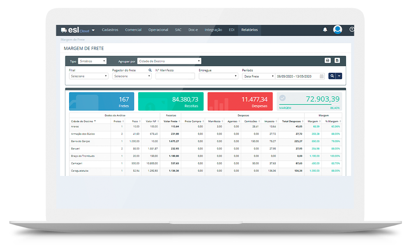Open the Filial Selecione dropdown
The width and height of the screenshot is (411, 245).
tap(88, 76)
